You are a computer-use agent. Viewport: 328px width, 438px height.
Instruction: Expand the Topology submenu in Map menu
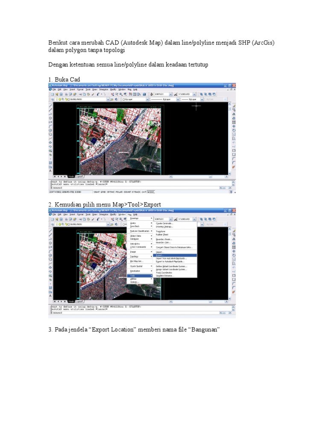tap(140, 257)
